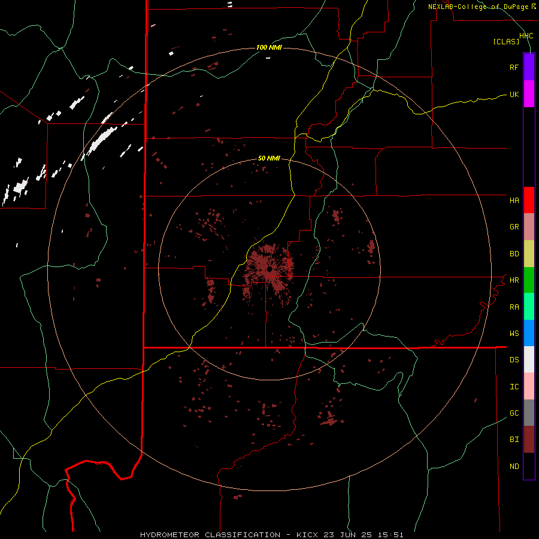Viewport: 539px width, 539px height.
Task: Select the GR legend label text
Action: tap(514, 227)
